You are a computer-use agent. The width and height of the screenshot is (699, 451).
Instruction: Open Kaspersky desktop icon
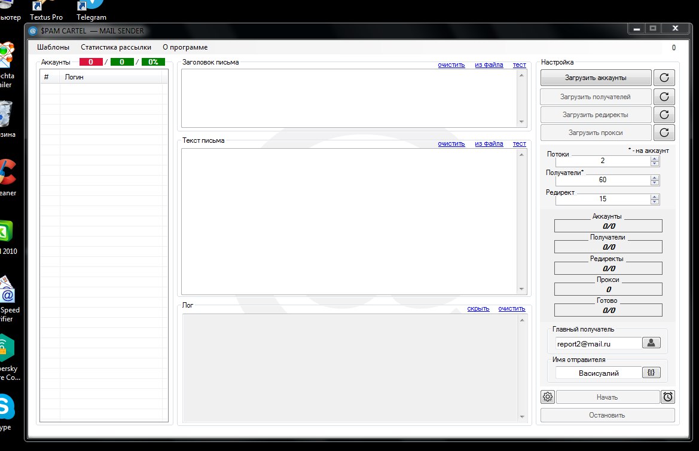coord(9,357)
